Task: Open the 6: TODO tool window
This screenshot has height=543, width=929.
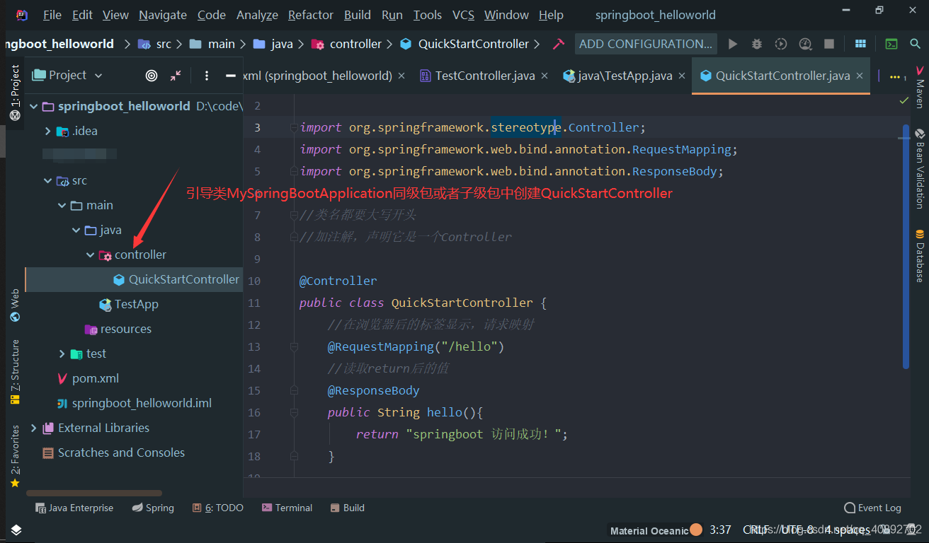Action: [x=218, y=508]
